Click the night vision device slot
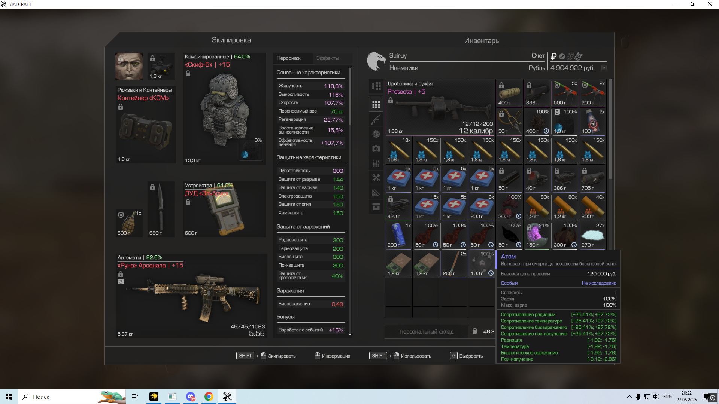719x404 pixels. coord(161,66)
